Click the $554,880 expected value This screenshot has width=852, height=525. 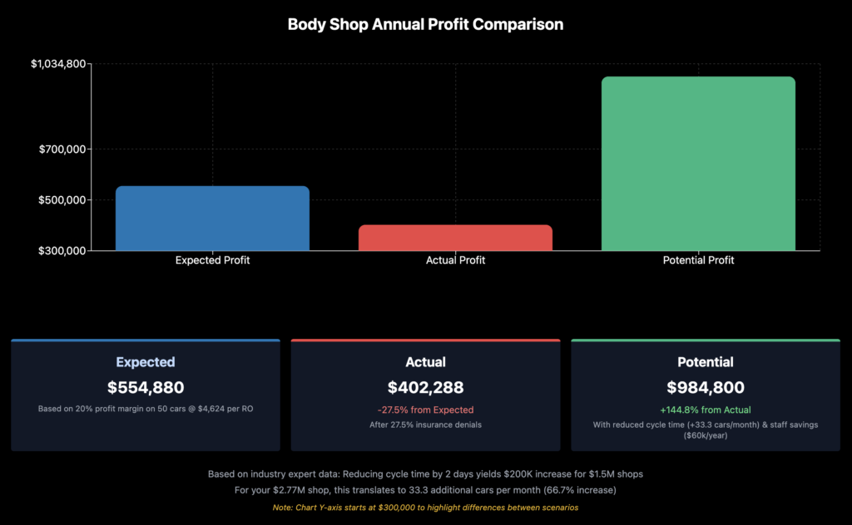click(x=146, y=387)
